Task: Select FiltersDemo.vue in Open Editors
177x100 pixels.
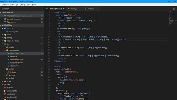Action: coord(22,16)
